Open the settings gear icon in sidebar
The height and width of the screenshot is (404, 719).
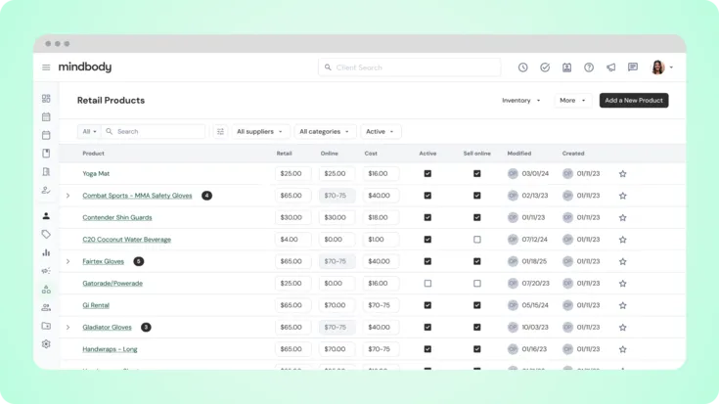click(x=46, y=344)
